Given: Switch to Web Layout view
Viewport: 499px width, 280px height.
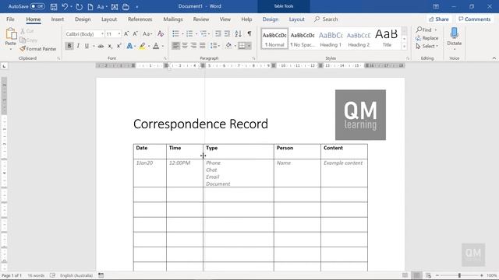Looking at the screenshot, I should (x=428, y=275).
